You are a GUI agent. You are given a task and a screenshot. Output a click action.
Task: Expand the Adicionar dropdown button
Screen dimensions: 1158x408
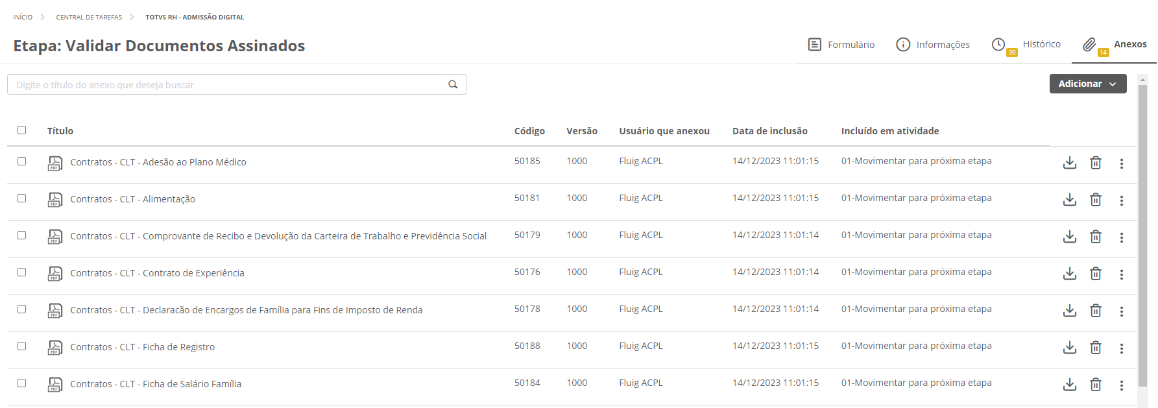click(1087, 84)
